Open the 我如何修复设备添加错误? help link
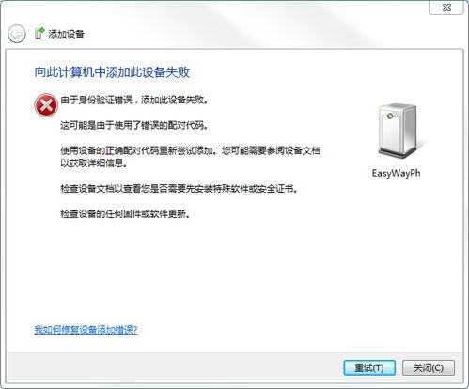The height and width of the screenshot is (389, 469). click(x=86, y=330)
